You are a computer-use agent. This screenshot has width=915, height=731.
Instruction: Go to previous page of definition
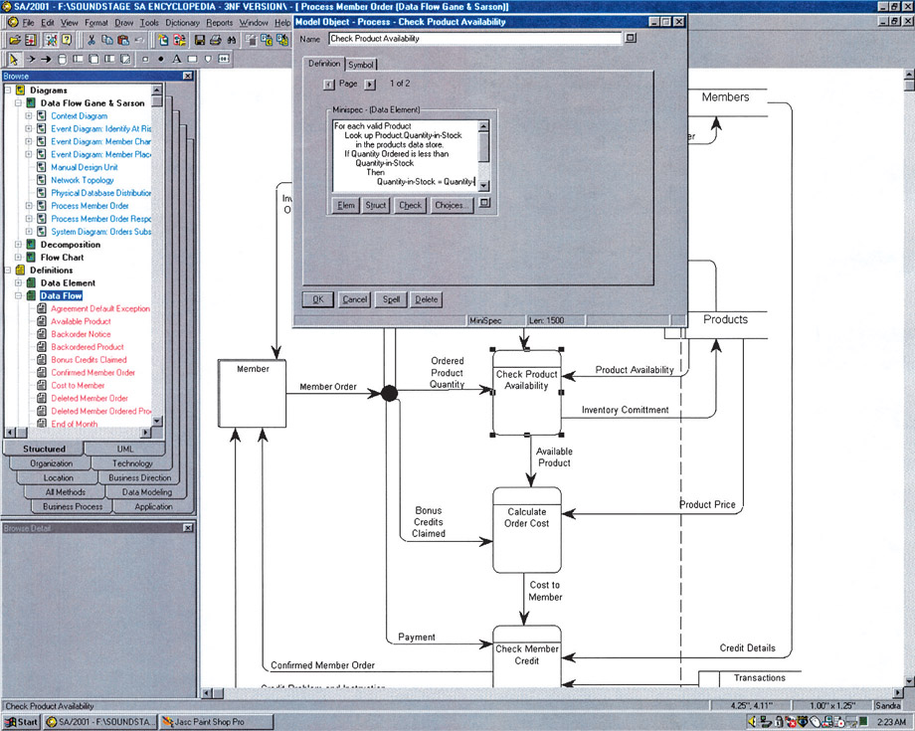tap(329, 85)
